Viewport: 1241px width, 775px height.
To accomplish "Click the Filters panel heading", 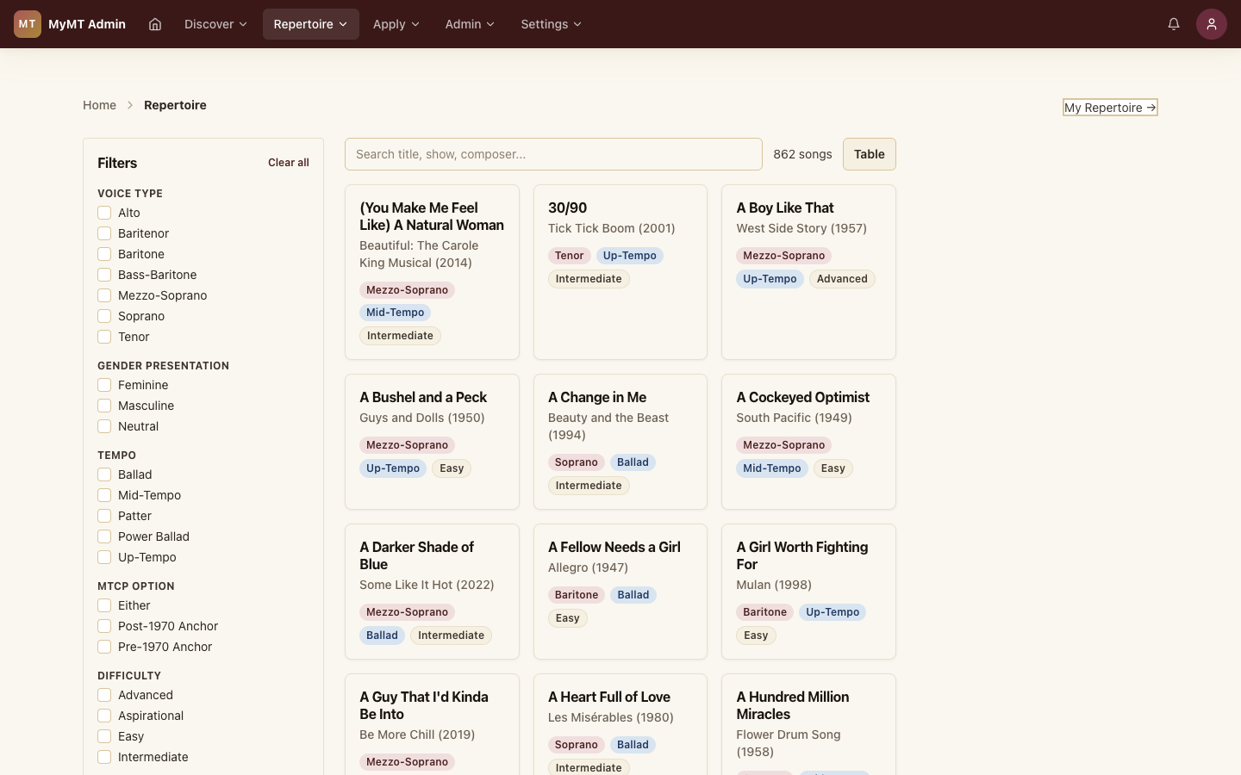I will pos(117,163).
